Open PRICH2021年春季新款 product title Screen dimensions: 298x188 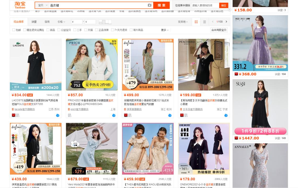(x=91, y=102)
